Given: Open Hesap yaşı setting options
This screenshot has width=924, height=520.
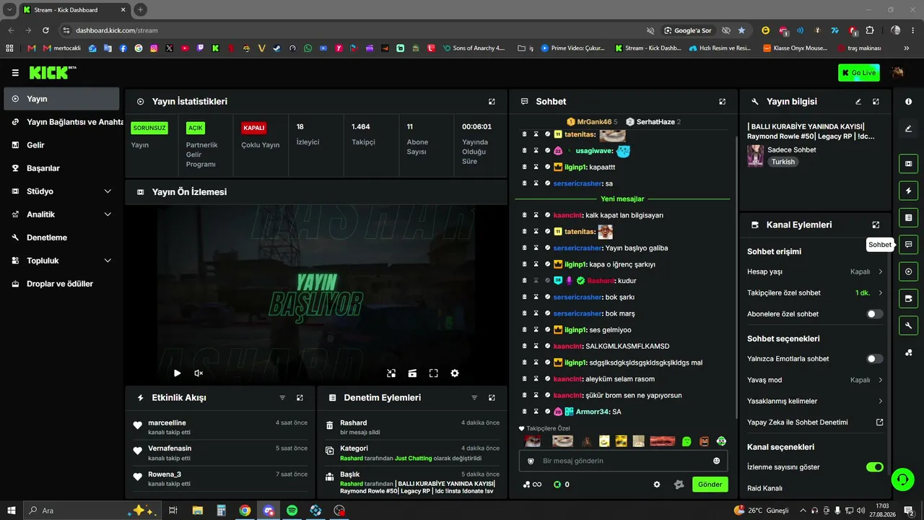Looking at the screenshot, I should point(815,272).
